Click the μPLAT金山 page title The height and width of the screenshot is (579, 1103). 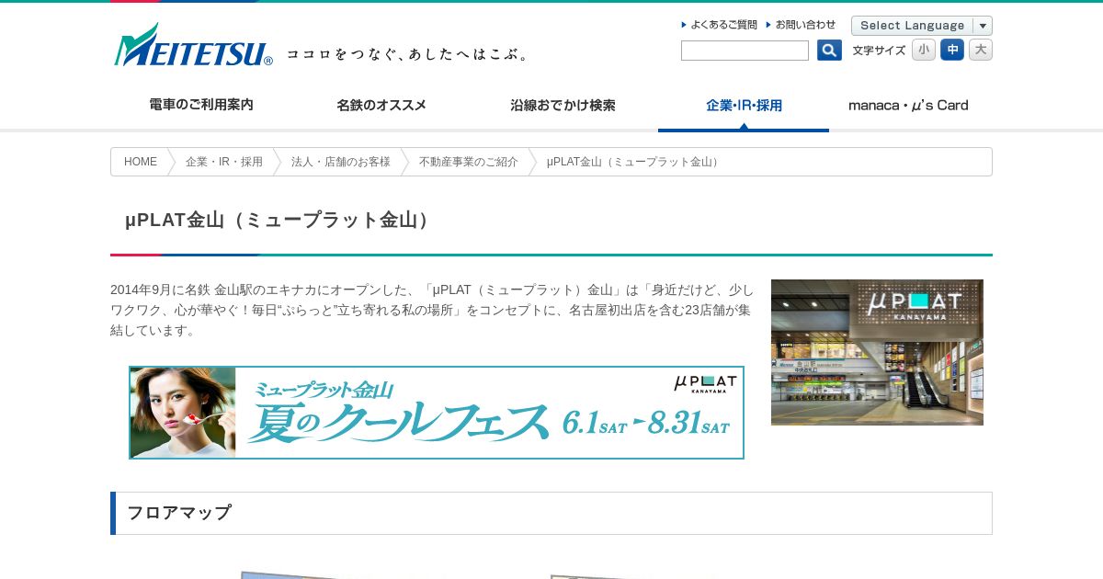tap(279, 220)
